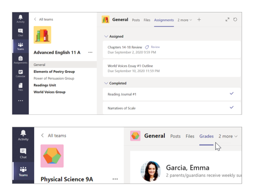Screen dimensions: 254x196
Task: Expand Assignments tab to full screen
Action: [227, 20]
